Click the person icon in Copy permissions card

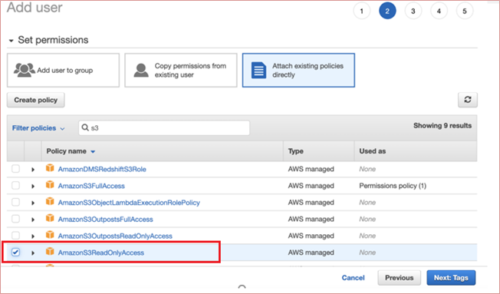click(141, 70)
